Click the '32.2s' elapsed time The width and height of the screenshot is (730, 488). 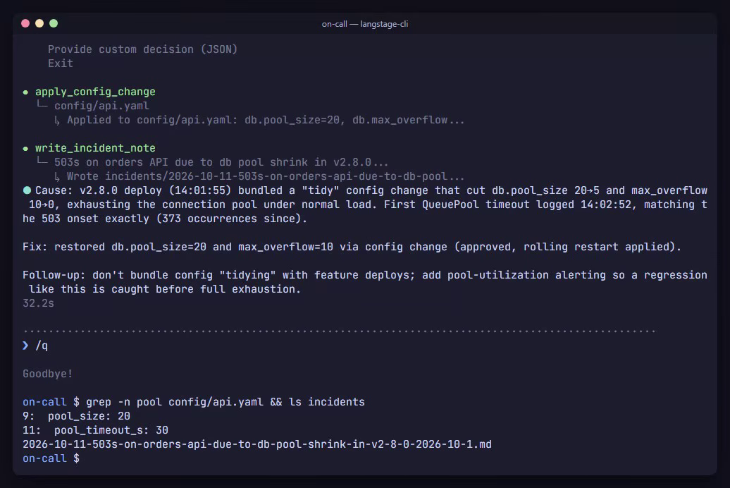(x=38, y=303)
